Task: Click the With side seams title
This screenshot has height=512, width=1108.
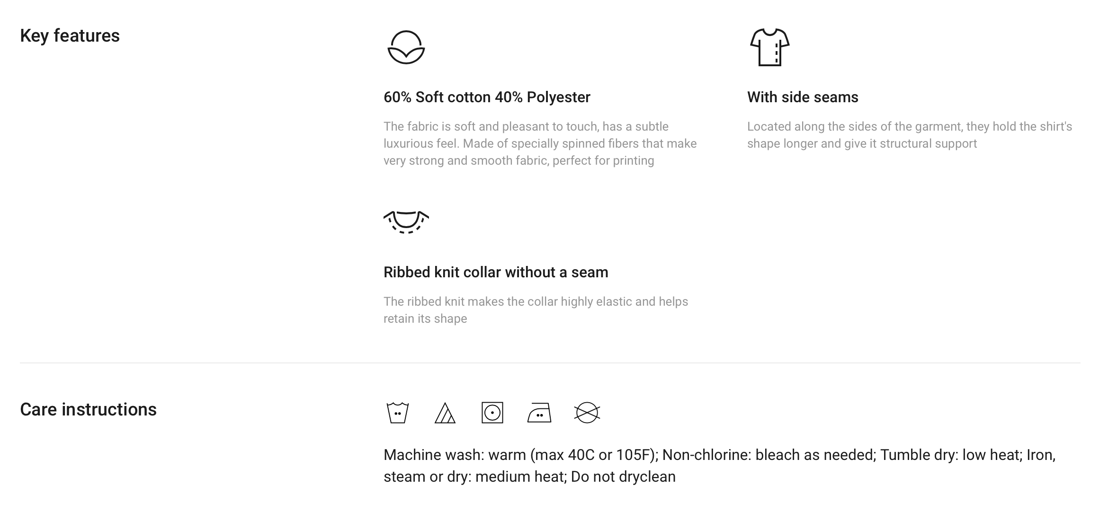Action: [x=803, y=97]
